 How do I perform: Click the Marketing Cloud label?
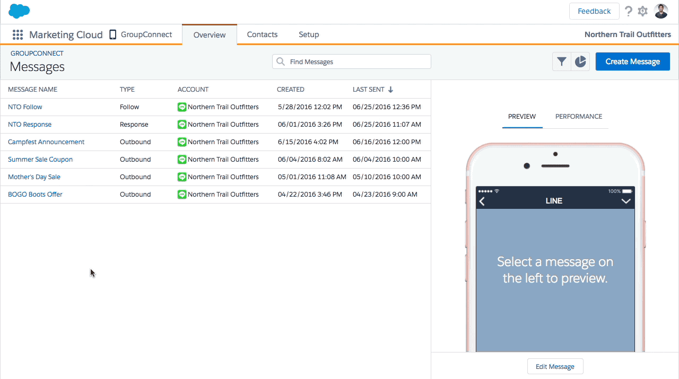coord(66,35)
